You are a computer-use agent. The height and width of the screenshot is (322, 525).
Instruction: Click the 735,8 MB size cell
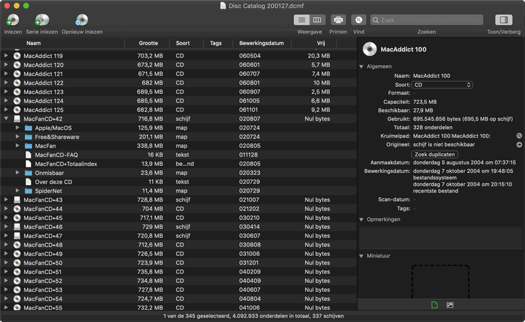(150, 272)
